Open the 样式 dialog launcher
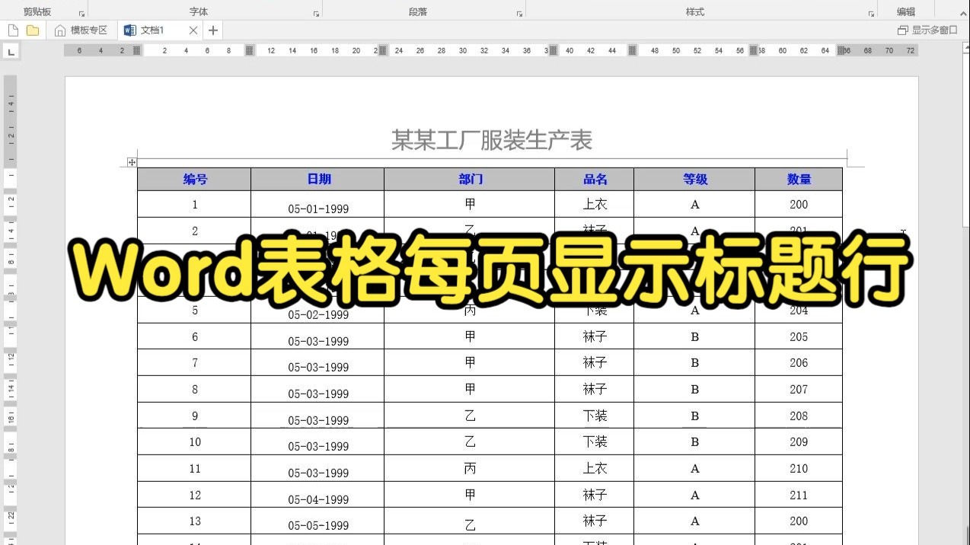This screenshot has height=545, width=970. pyautogui.click(x=869, y=14)
